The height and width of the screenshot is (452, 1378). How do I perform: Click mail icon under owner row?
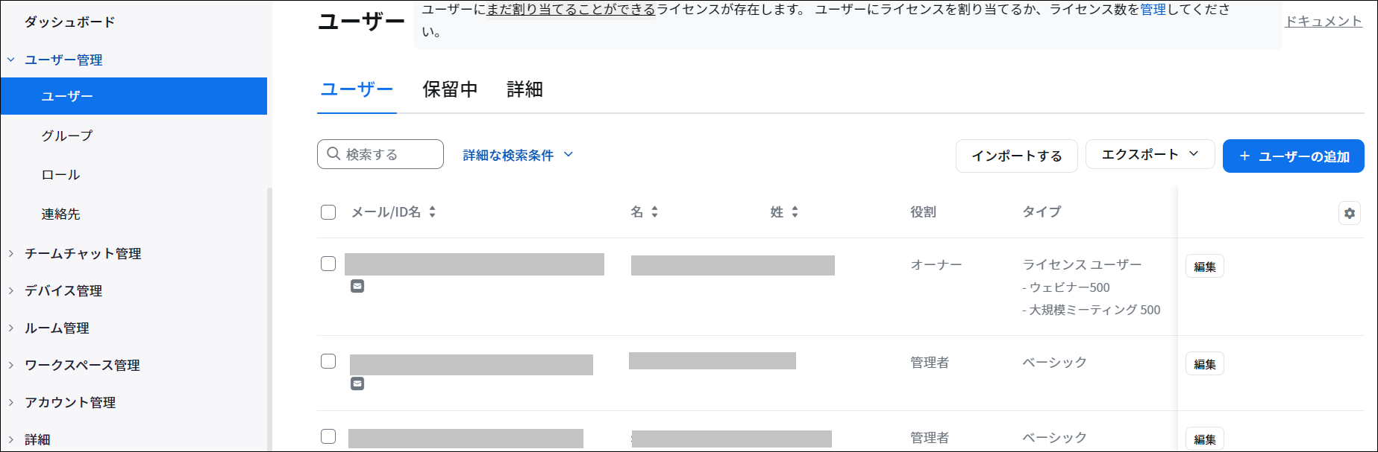pyautogui.click(x=357, y=286)
